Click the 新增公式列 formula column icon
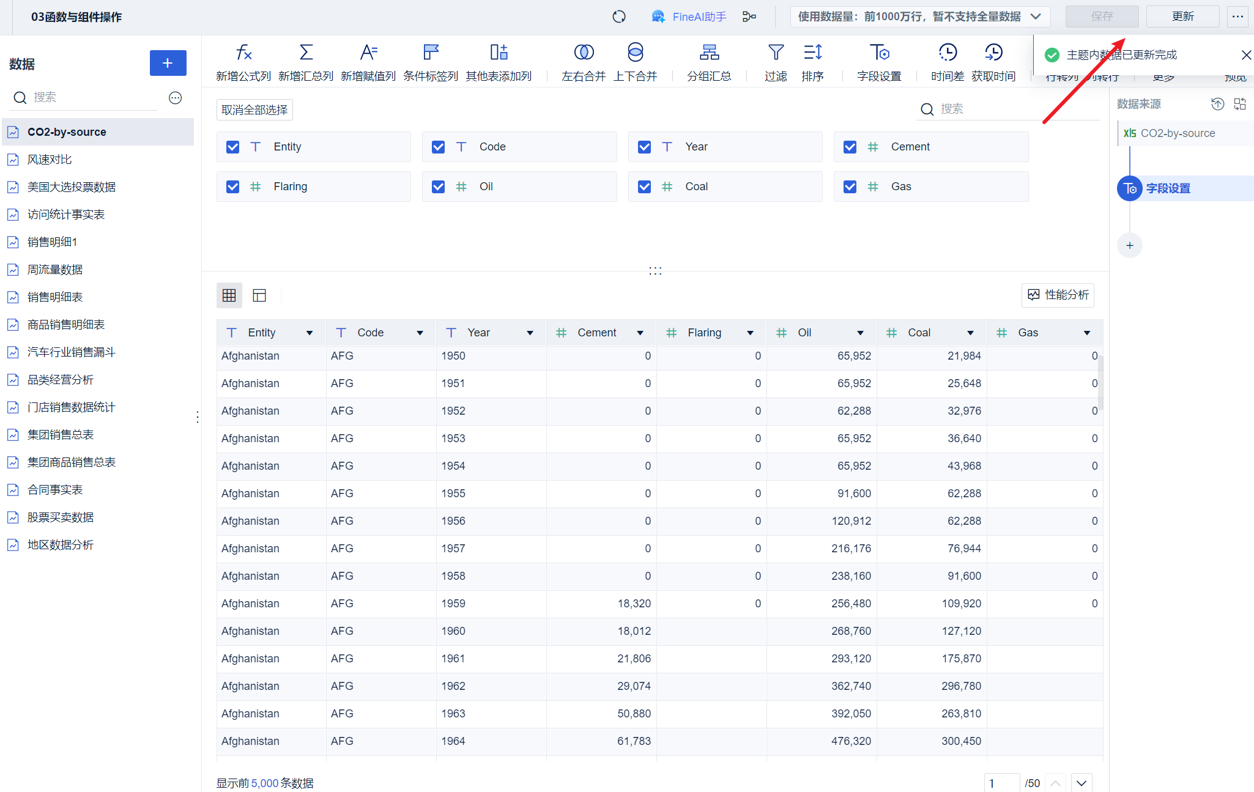This screenshot has height=792, width=1254. [x=243, y=53]
